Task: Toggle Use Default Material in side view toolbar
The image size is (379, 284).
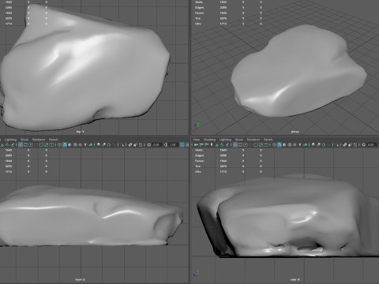Action: coord(284,144)
